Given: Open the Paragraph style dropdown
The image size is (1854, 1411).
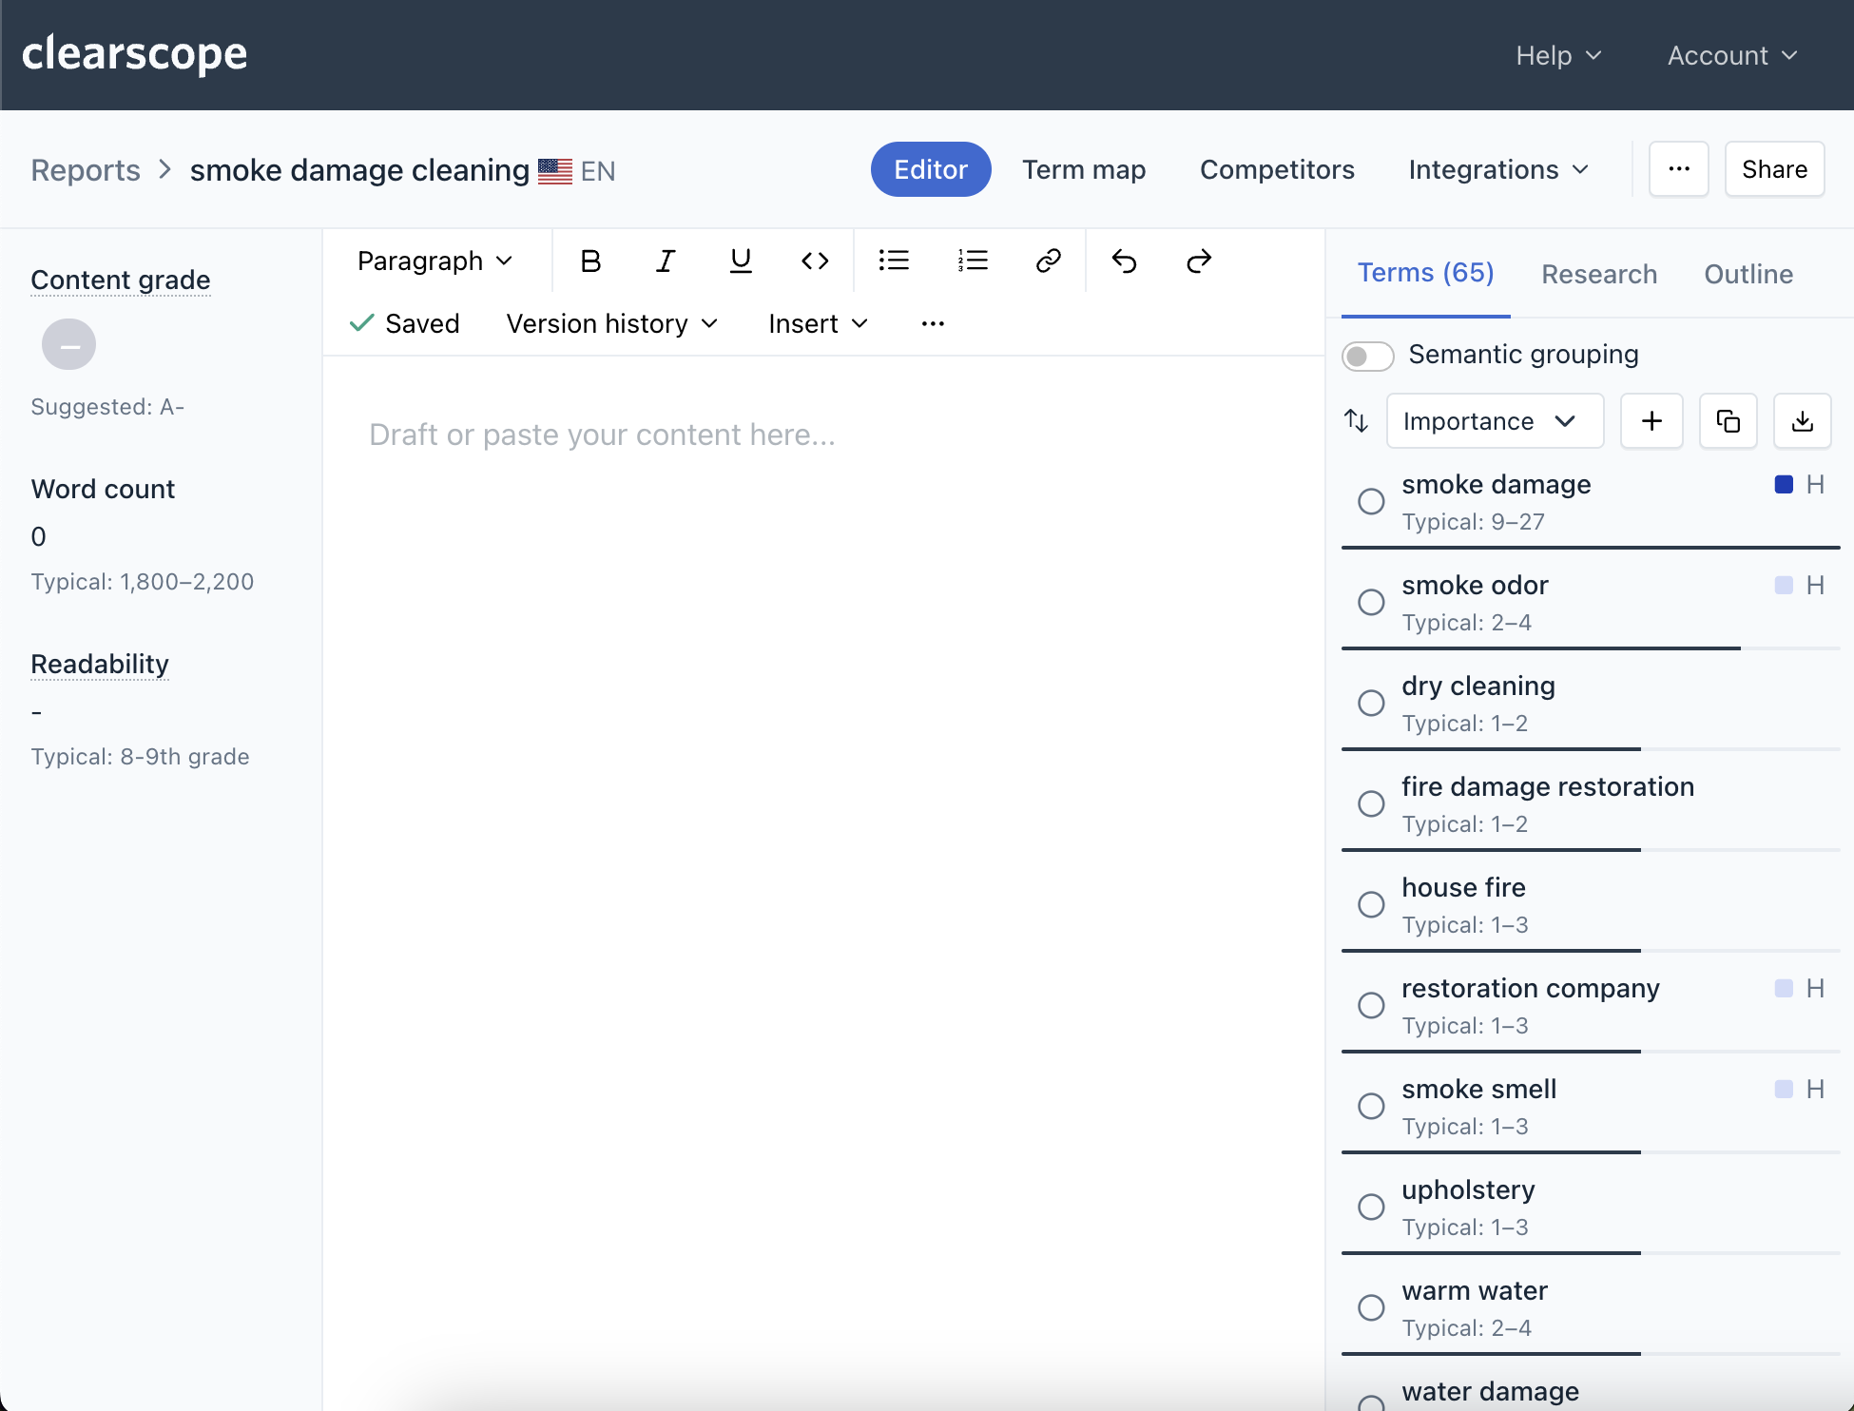Looking at the screenshot, I should pyautogui.click(x=435, y=261).
